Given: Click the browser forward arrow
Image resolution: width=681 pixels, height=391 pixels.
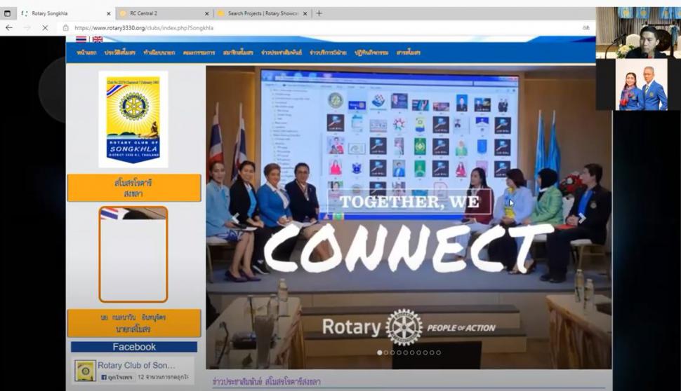Looking at the screenshot, I should (x=27, y=27).
